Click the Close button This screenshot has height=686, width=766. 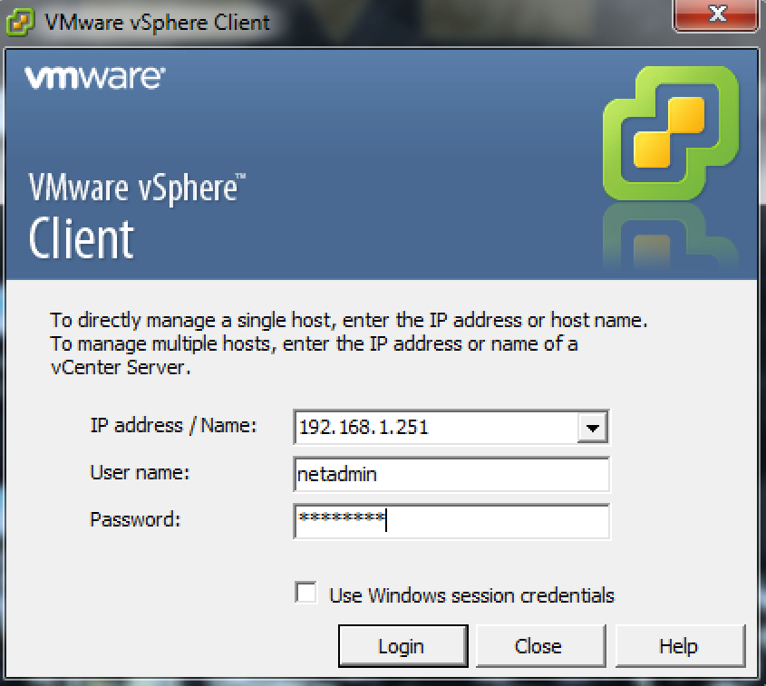click(541, 646)
